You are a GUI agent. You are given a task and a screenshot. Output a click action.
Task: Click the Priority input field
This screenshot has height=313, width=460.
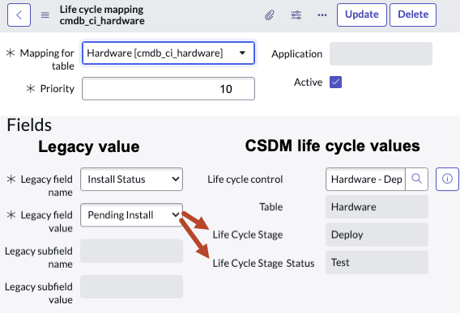click(168, 88)
